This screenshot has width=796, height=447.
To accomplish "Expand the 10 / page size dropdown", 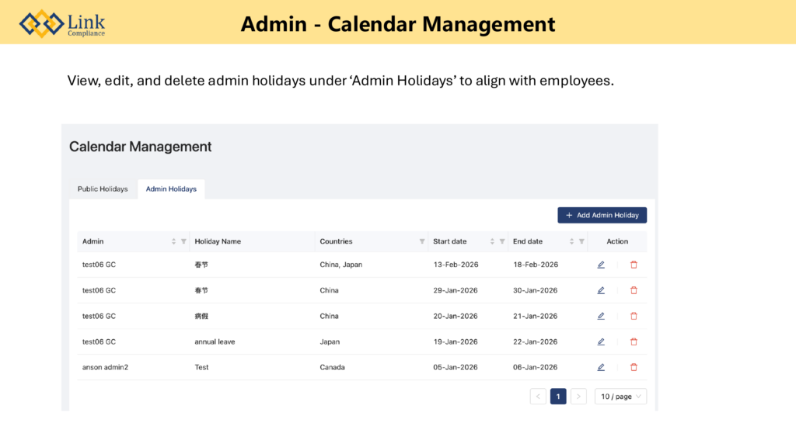I will [x=620, y=397].
